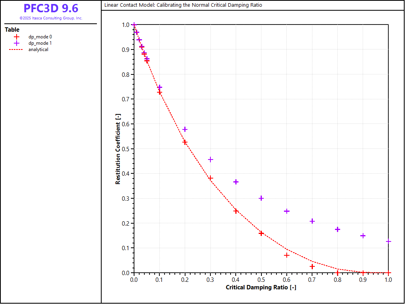Select the 'dp_mode 1' legend label

[x=40, y=43]
